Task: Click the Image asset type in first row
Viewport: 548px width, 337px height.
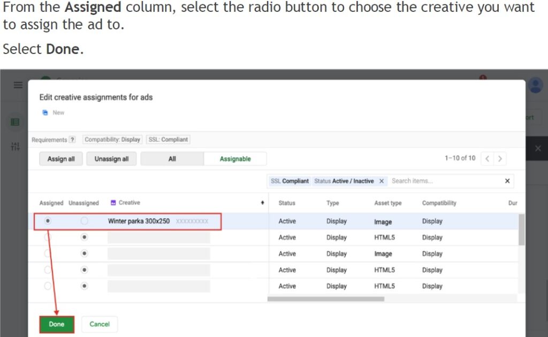Action: [383, 222]
